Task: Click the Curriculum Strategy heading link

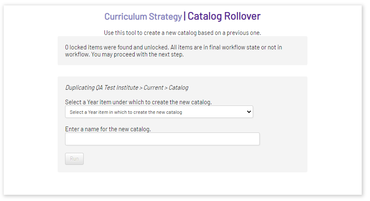Action: (x=143, y=16)
